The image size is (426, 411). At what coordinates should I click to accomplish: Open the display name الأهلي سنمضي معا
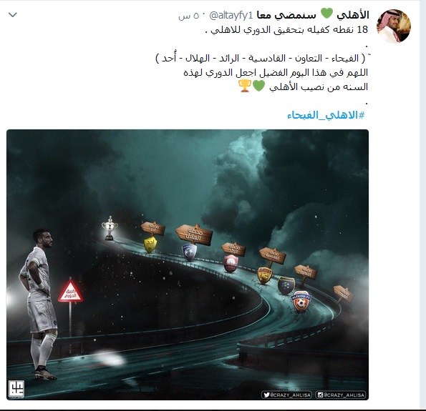312,15
